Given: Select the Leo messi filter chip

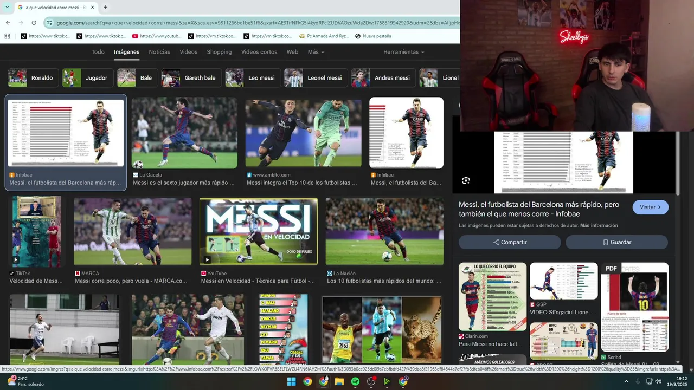Looking at the screenshot, I should pos(253,78).
